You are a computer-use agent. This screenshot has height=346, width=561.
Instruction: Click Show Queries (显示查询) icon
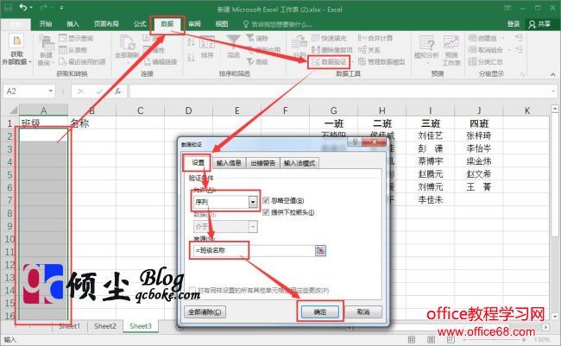pyautogui.click(x=63, y=38)
